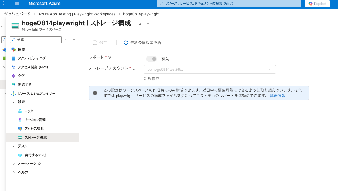Expand the オートメーション section
The width and height of the screenshot is (338, 191).
(x=13, y=163)
